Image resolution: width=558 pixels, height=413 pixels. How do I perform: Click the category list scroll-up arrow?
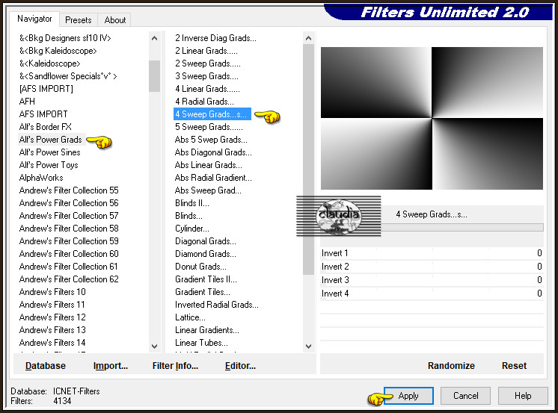click(154, 38)
